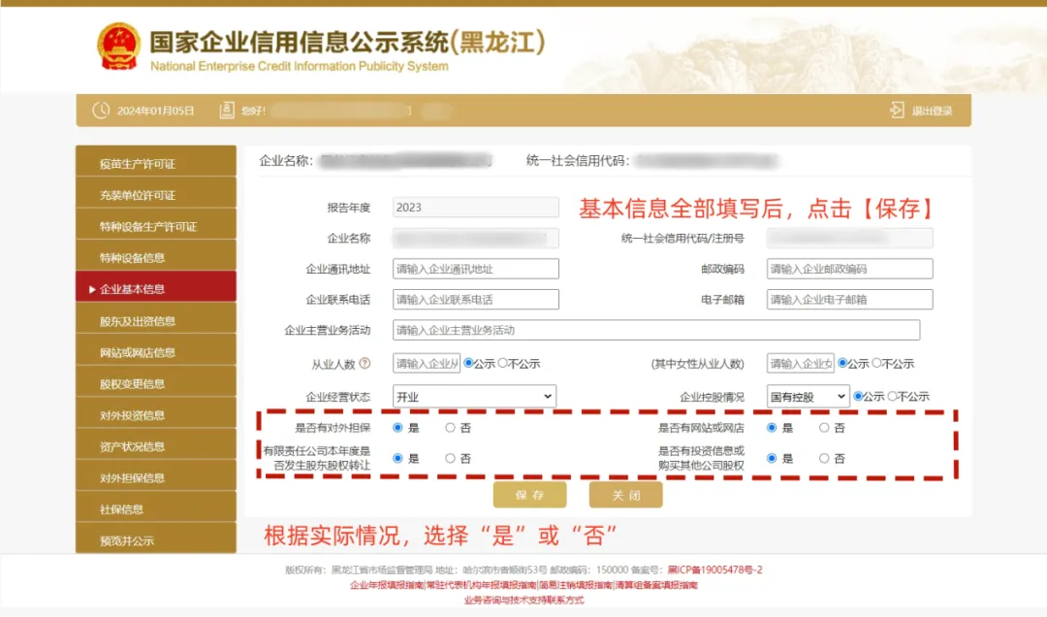Open the 企业年报填报指南 link
1047x617 pixels.
(387, 585)
